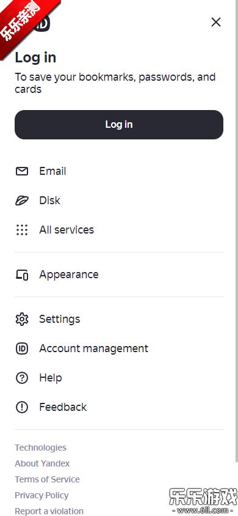This screenshot has width=238, height=516.
Task: Open Settings via the gear icon
Action: click(x=22, y=319)
